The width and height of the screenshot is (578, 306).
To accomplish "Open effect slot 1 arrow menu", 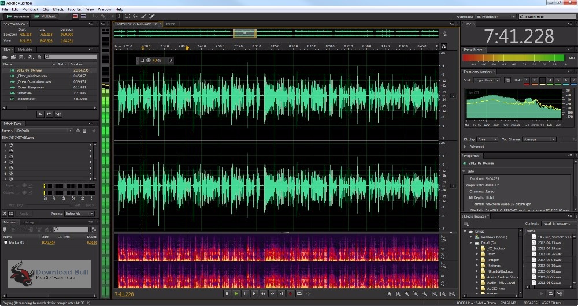I will 90,145.
